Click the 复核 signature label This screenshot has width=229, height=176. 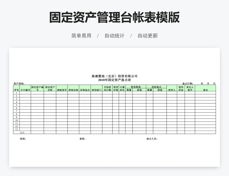[82, 139]
